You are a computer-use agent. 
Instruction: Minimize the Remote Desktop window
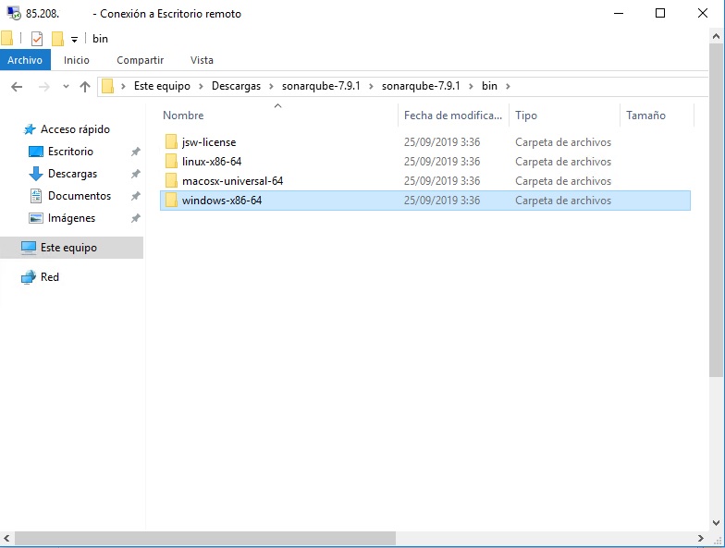click(x=619, y=13)
